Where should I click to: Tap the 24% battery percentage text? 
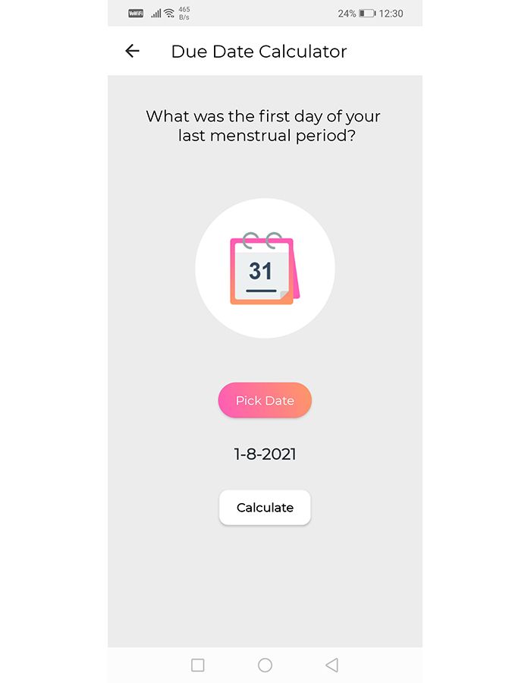(347, 14)
